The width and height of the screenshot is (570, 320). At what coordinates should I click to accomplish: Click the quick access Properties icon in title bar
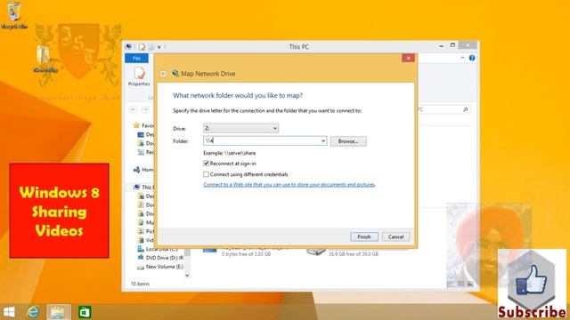(x=142, y=47)
